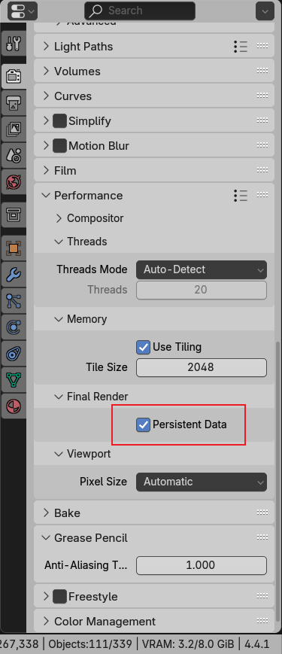Open Pixel Size Automatic dropdown
Viewport: 282px width, 654px height.
point(202,482)
